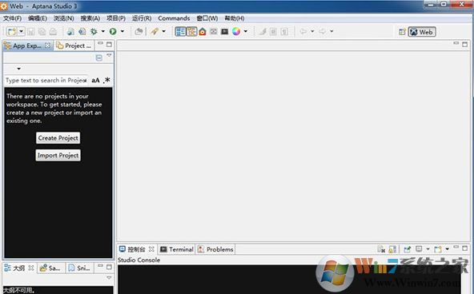474x294 pixels.
Task: Switch to the Problems tab
Action: coord(215,249)
